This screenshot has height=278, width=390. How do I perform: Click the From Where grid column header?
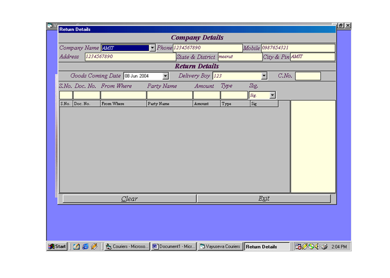tap(124, 104)
